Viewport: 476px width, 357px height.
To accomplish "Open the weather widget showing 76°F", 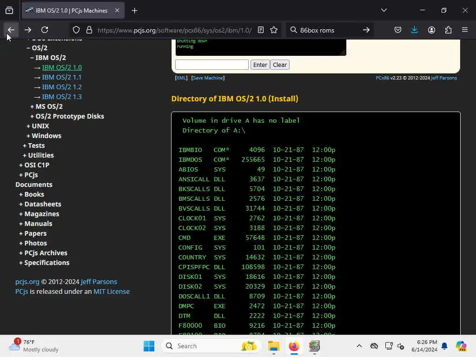I will (x=33, y=346).
